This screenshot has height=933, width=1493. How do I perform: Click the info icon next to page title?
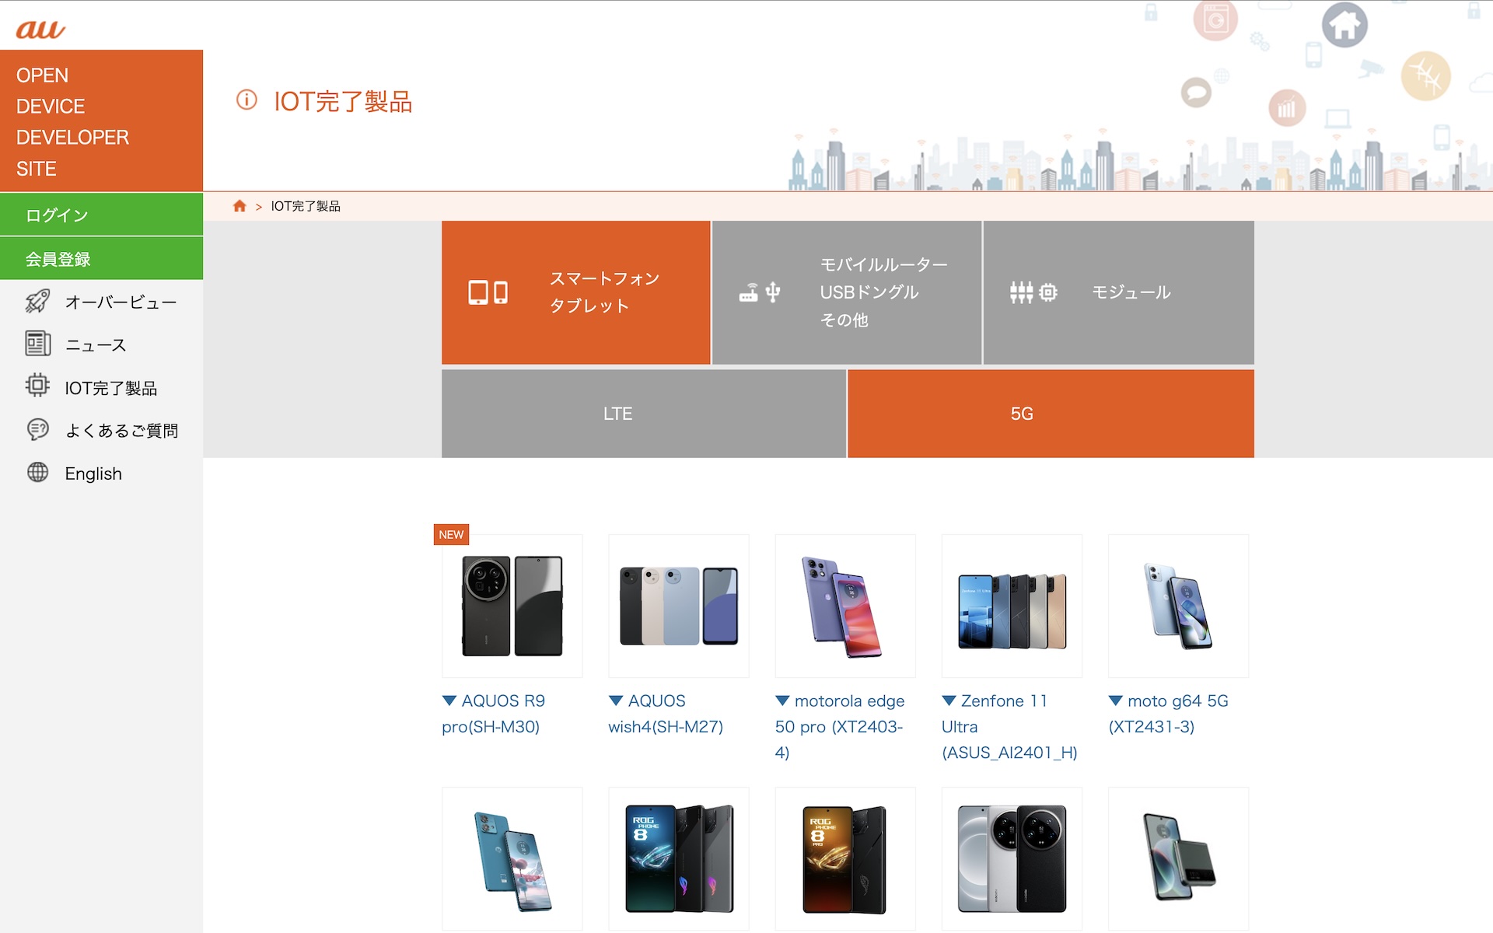point(247,100)
